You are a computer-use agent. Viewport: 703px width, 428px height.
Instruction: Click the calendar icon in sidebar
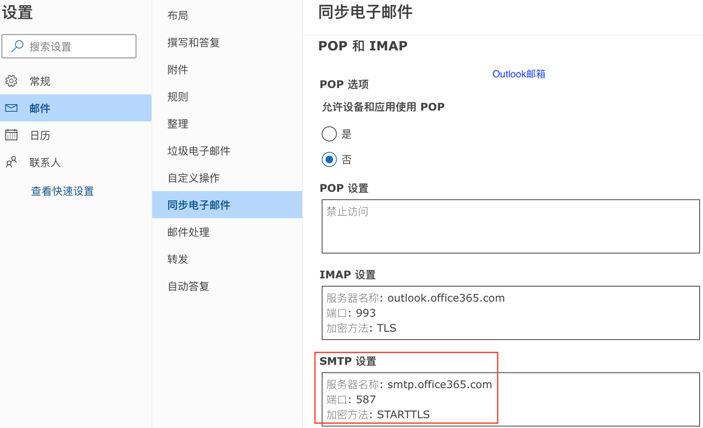click(11, 135)
